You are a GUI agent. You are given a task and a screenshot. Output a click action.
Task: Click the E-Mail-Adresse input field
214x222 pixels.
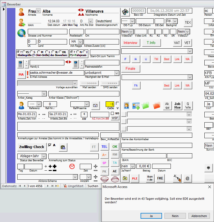tap(57, 73)
